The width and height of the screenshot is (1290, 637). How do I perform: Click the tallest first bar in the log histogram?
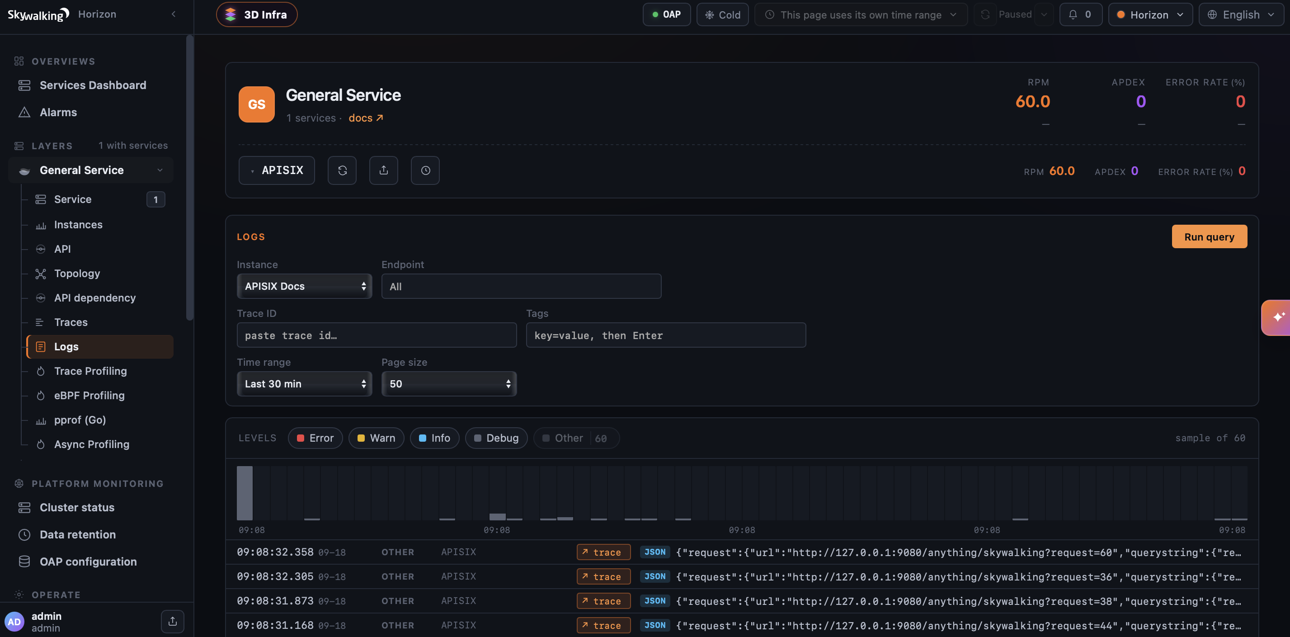tap(245, 493)
